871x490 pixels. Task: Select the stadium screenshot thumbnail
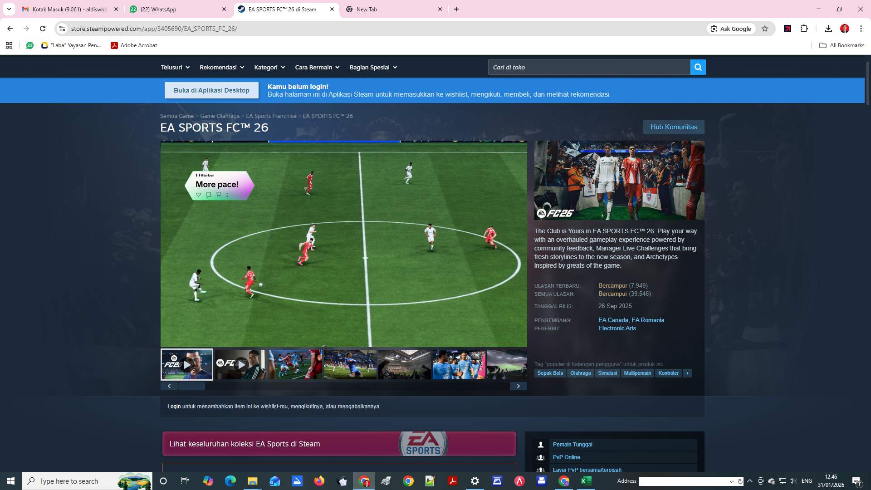(404, 364)
